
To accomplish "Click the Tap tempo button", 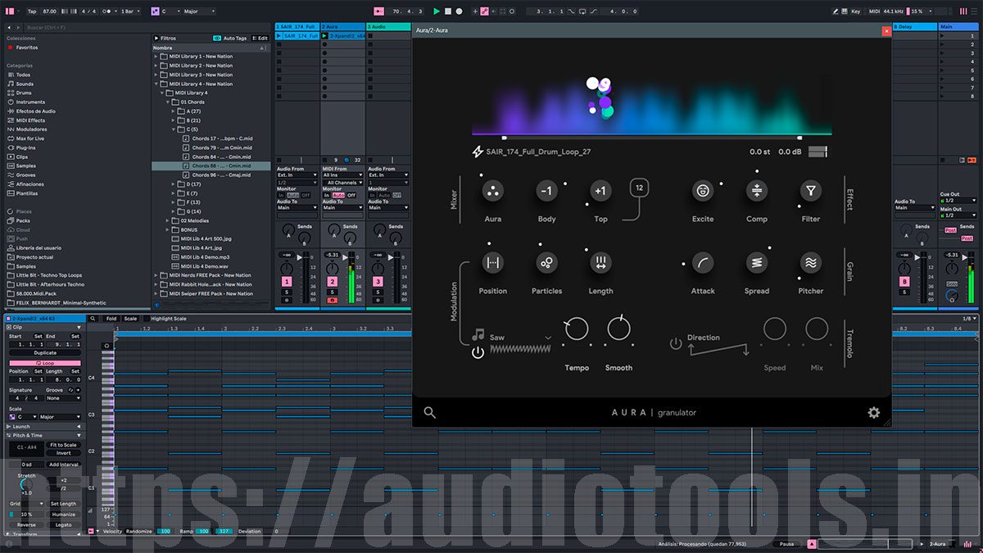I will (x=32, y=11).
